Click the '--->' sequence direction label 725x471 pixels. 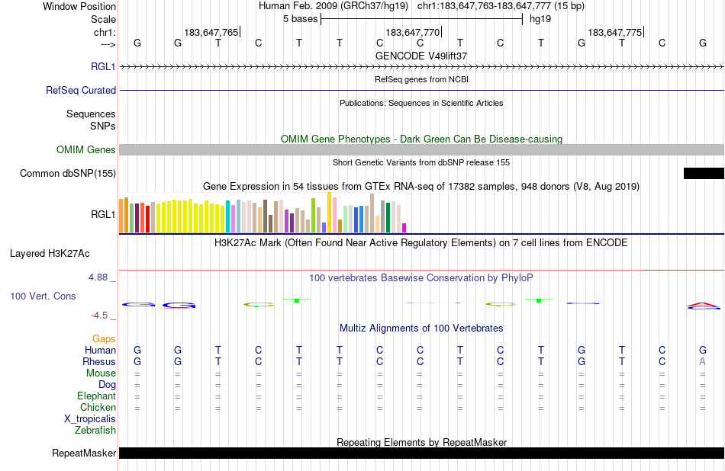(108, 44)
